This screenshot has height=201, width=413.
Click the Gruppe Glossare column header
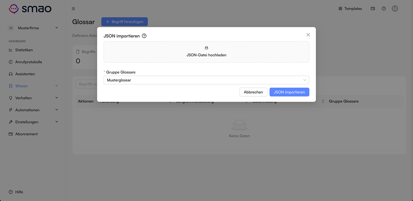tap(343, 101)
